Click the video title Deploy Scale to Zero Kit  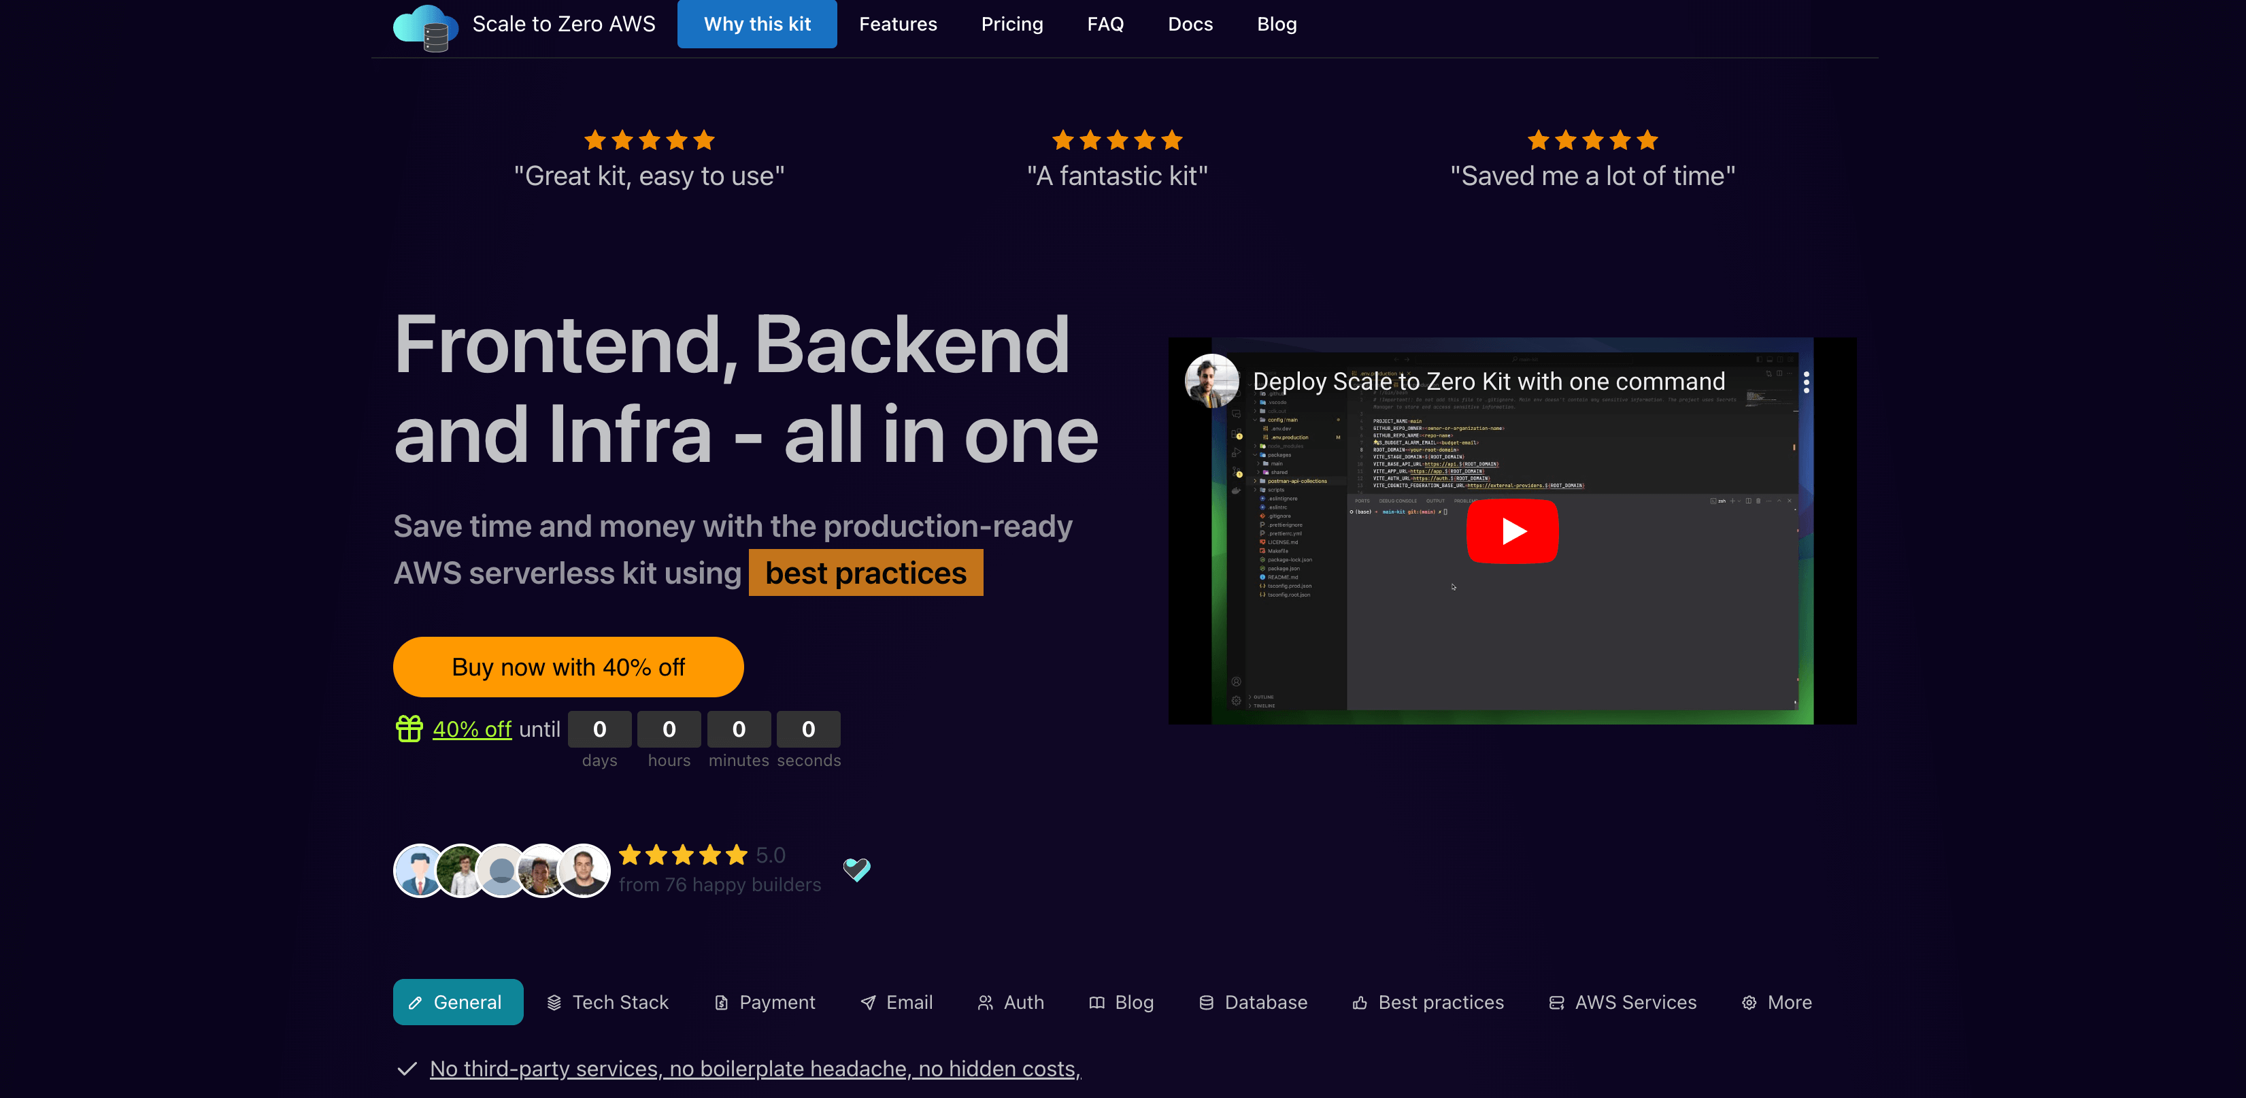[1488, 381]
